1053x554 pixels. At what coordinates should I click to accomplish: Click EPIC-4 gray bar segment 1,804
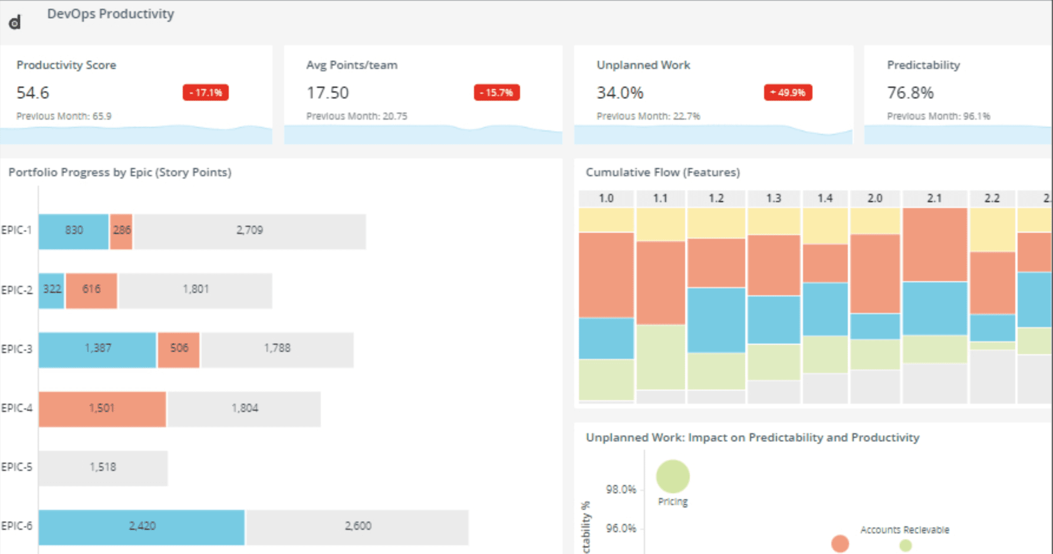[245, 409]
